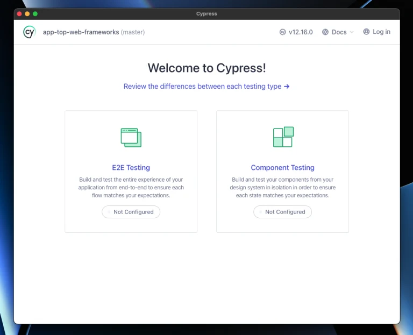The width and height of the screenshot is (413, 335).
Task: Click the (master) branch label
Action: click(x=133, y=32)
